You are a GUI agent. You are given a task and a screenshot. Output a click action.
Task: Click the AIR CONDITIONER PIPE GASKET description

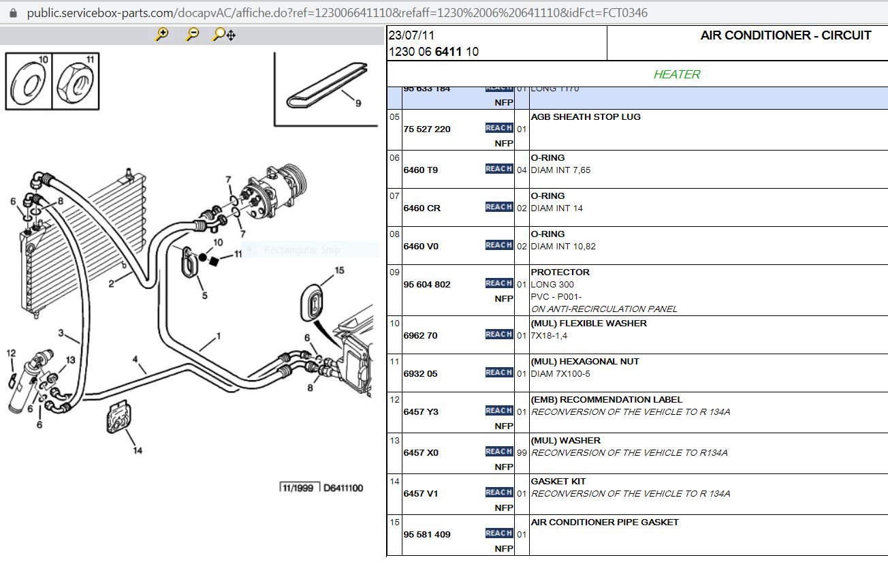[605, 522]
